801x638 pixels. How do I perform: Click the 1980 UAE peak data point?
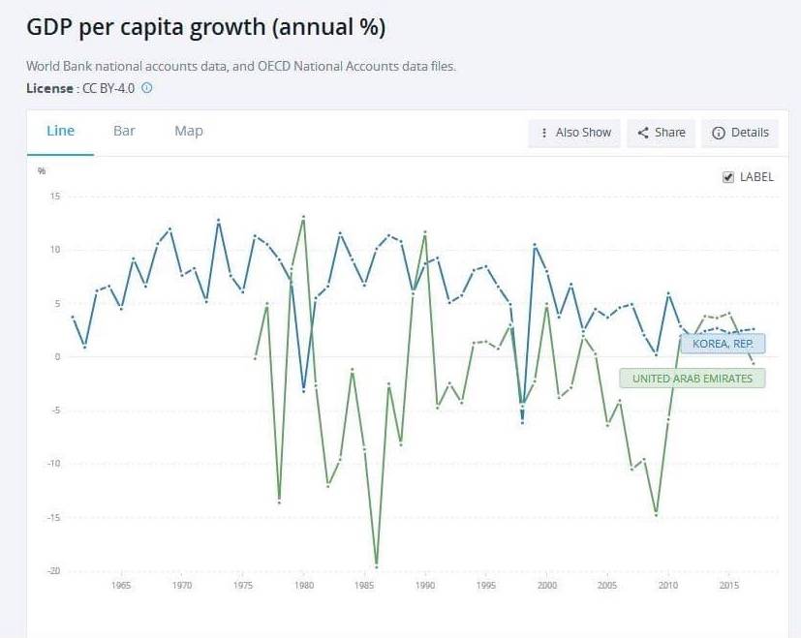coord(304,218)
